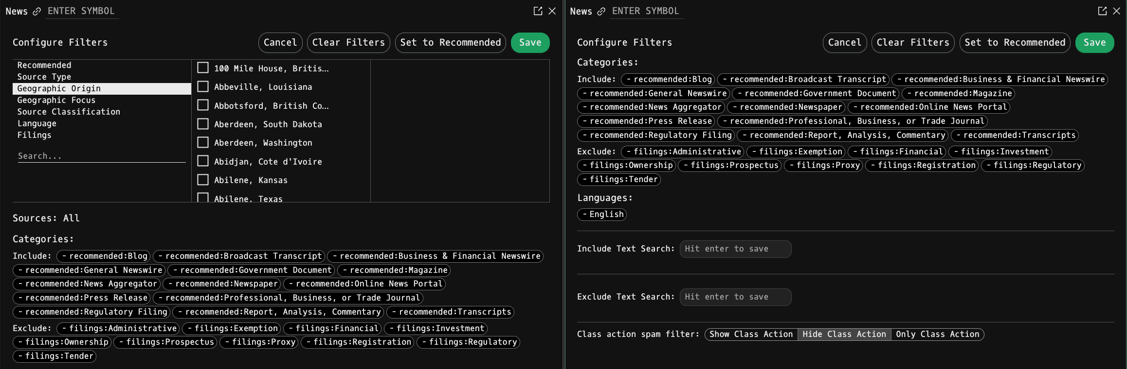1127x369 pixels.
Task: Check Abbeville, Louisiana checkbox
Action: click(203, 86)
